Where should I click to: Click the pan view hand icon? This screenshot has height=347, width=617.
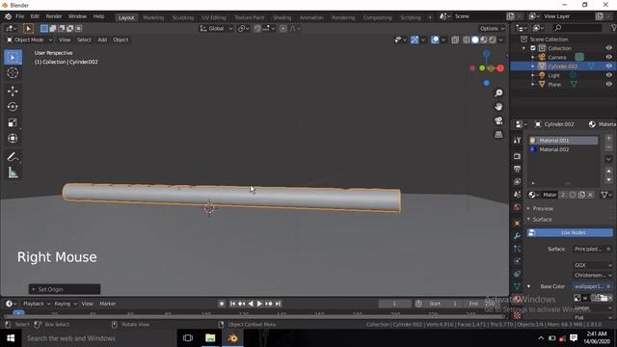tap(498, 107)
